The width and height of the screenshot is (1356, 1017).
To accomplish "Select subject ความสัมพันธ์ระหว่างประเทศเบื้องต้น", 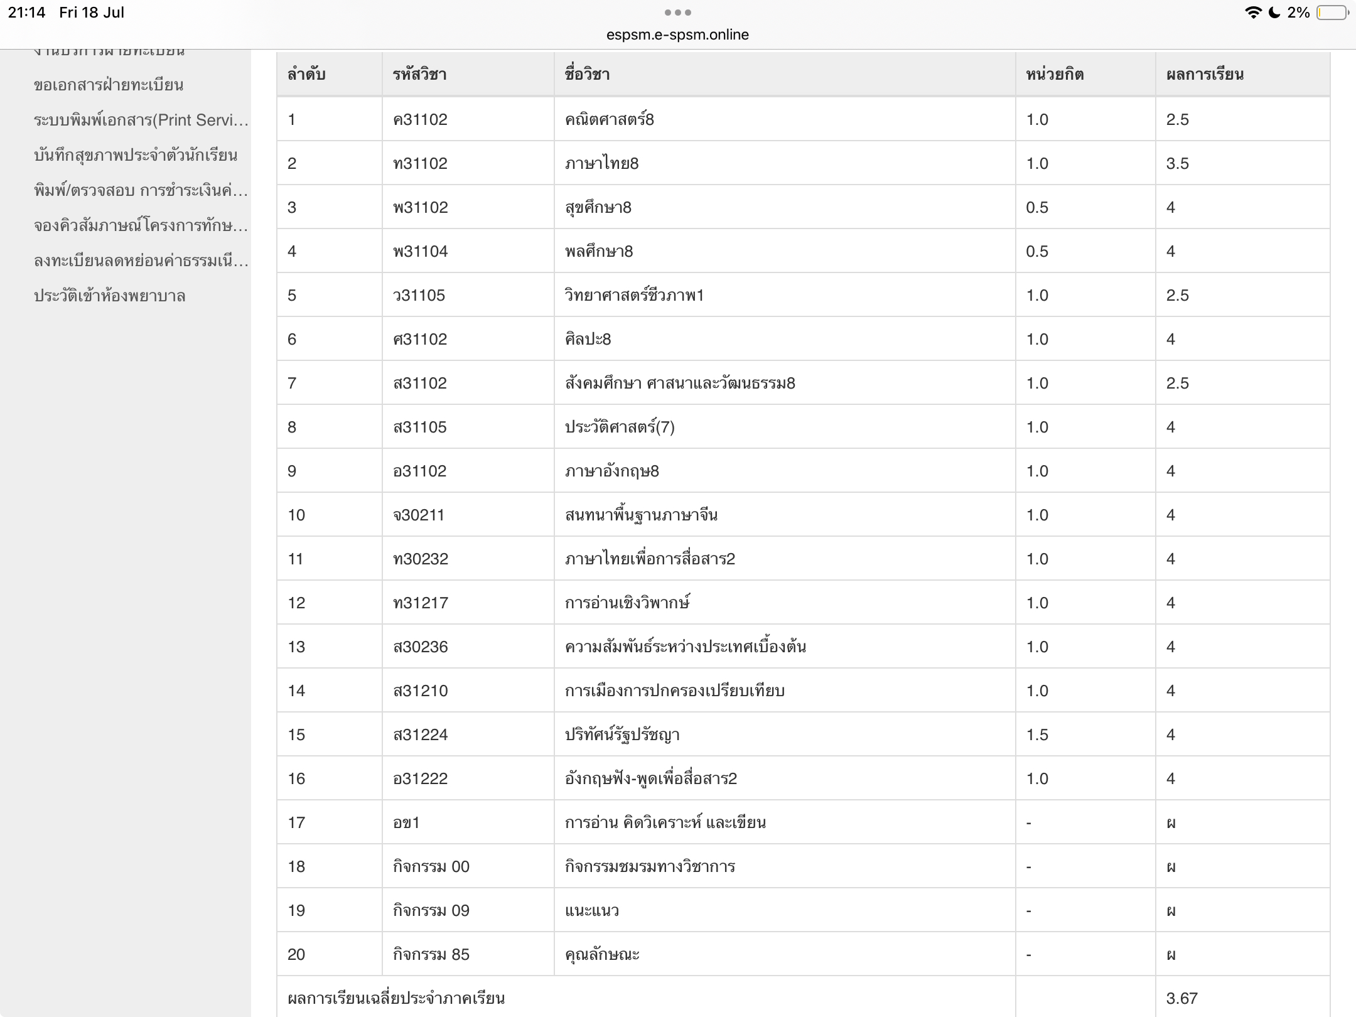I will 686,647.
